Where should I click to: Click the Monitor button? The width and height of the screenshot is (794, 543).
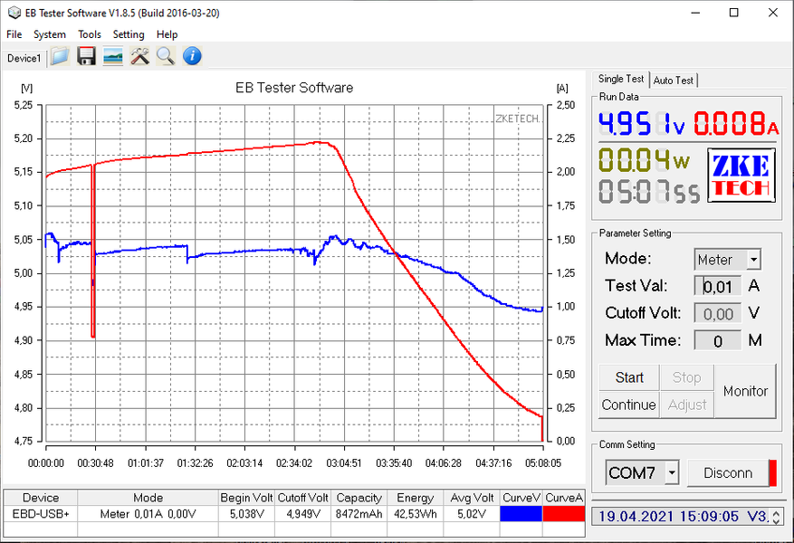pyautogui.click(x=745, y=391)
